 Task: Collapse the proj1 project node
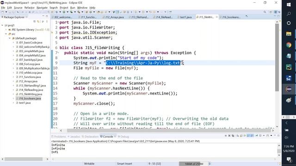(x=2, y=25)
